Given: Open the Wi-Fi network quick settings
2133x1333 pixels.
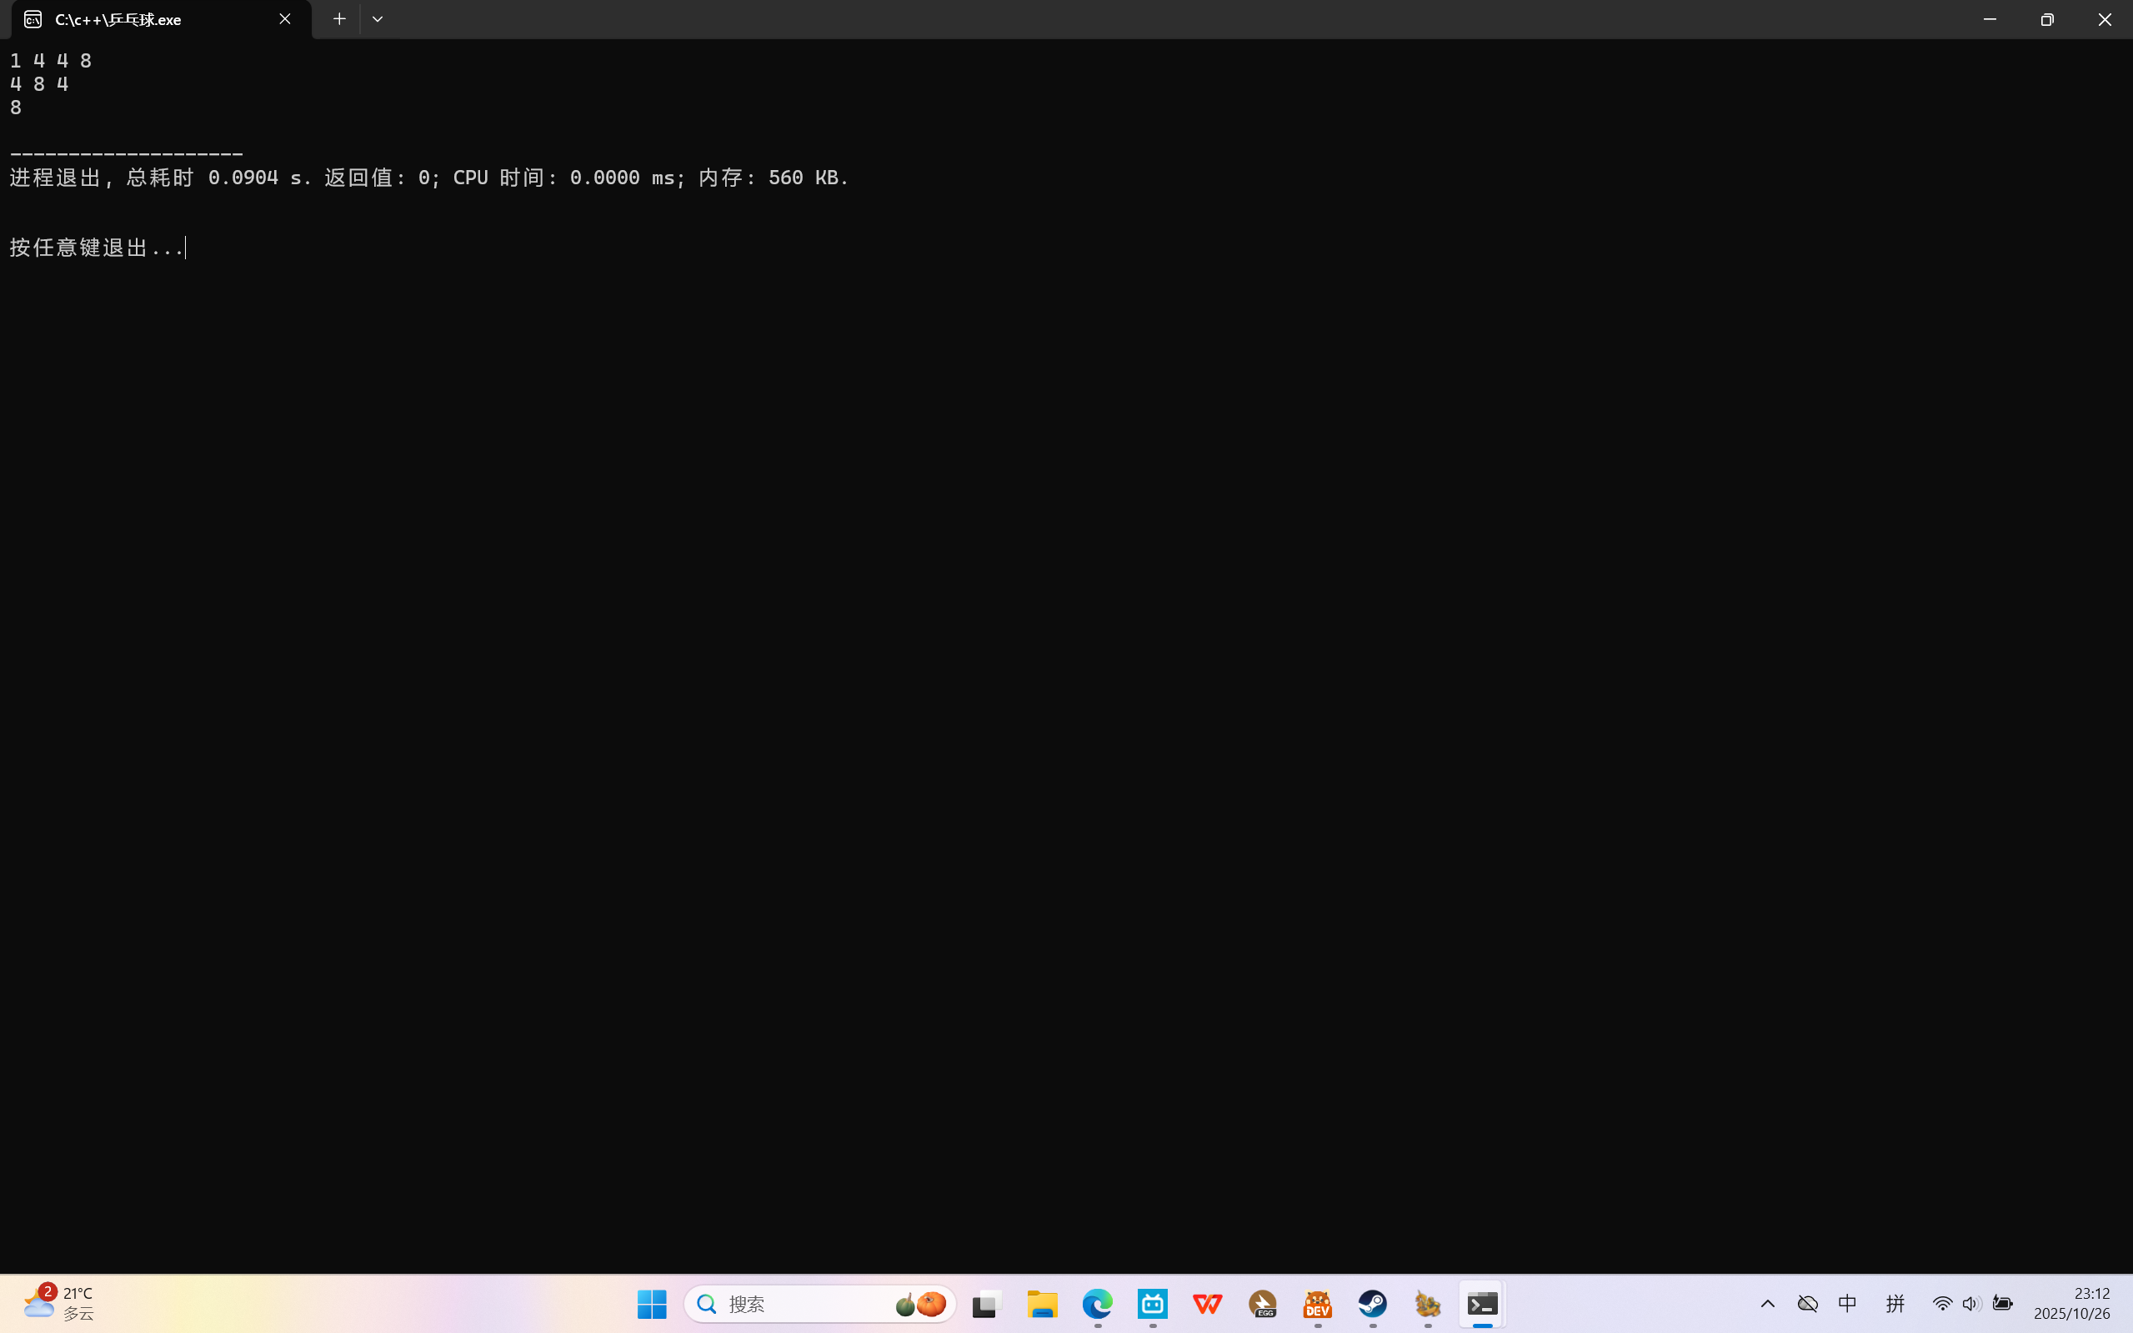Looking at the screenshot, I should 1942,1304.
